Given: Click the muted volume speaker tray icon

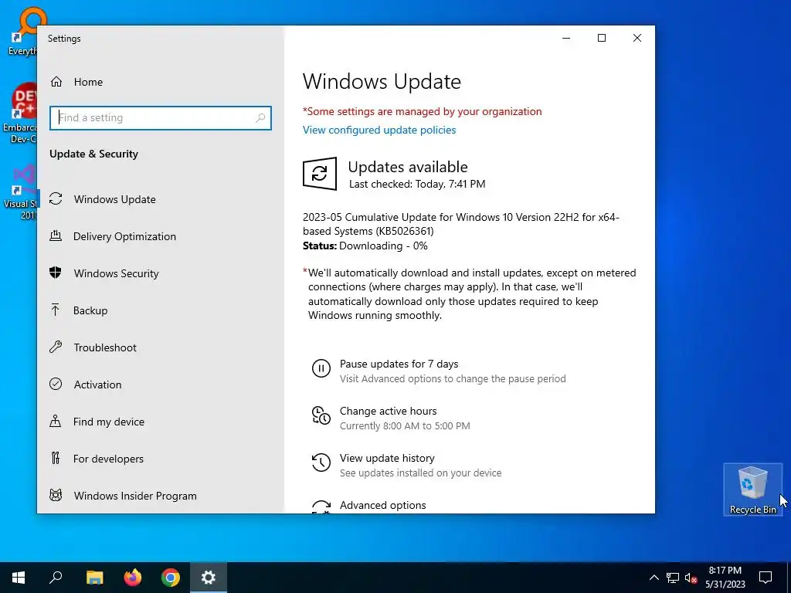Looking at the screenshot, I should pyautogui.click(x=691, y=578).
